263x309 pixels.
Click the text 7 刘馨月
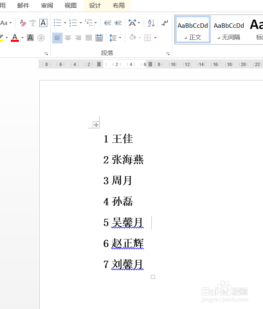[x=123, y=264]
